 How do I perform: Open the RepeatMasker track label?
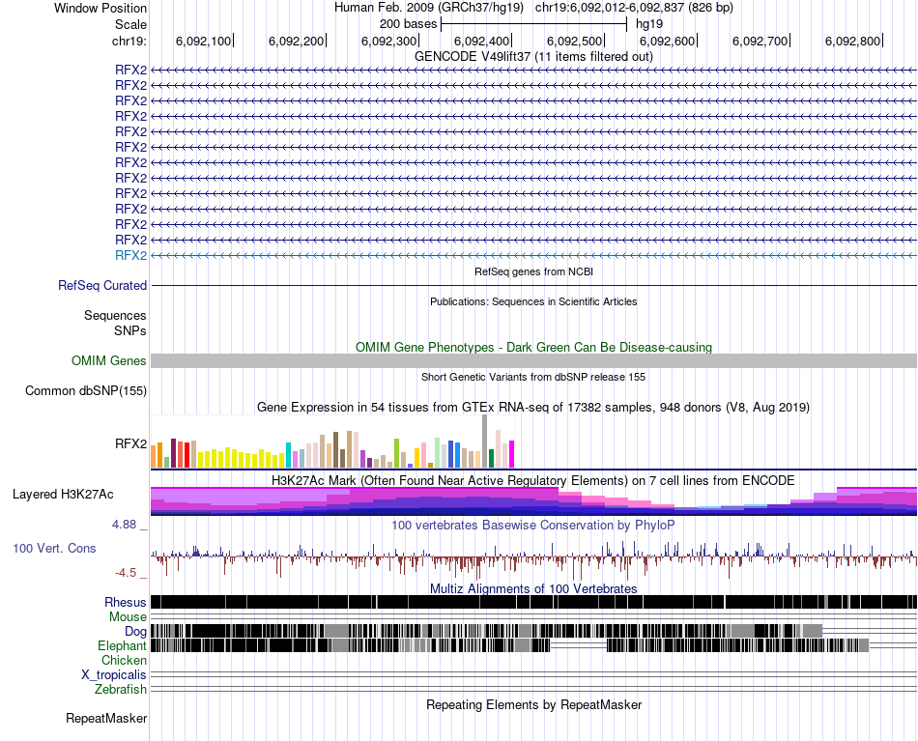[x=106, y=718]
